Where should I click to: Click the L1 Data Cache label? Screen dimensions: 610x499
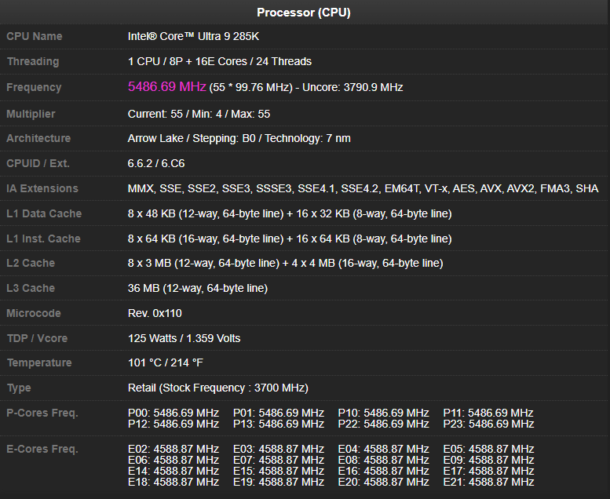pos(44,213)
